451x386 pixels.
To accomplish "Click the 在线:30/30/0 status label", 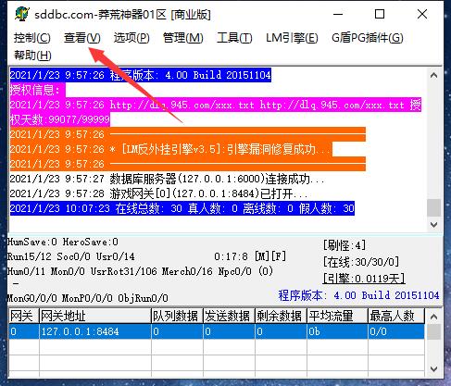I will [361, 262].
